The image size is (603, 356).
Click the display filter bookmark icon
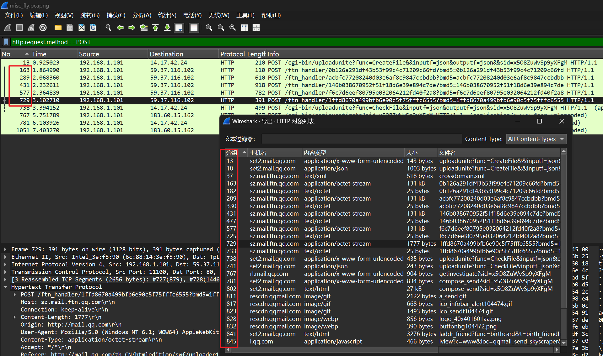6,42
